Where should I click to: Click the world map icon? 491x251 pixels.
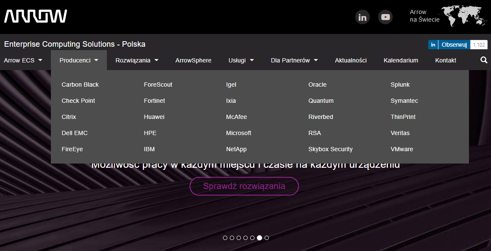click(x=465, y=16)
